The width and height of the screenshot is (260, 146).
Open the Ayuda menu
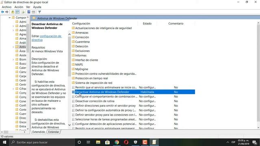point(37,7)
